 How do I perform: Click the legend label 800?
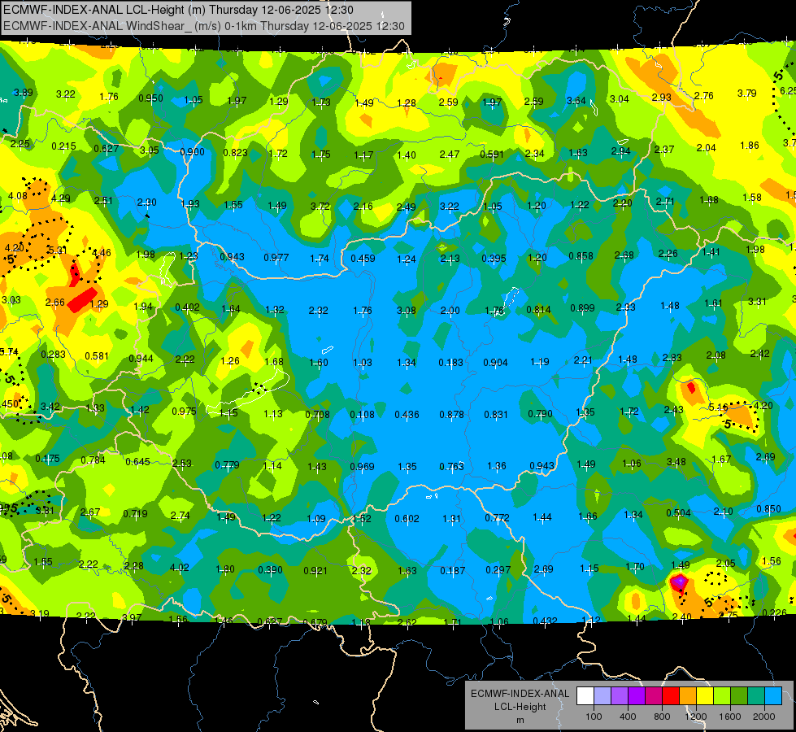click(662, 717)
